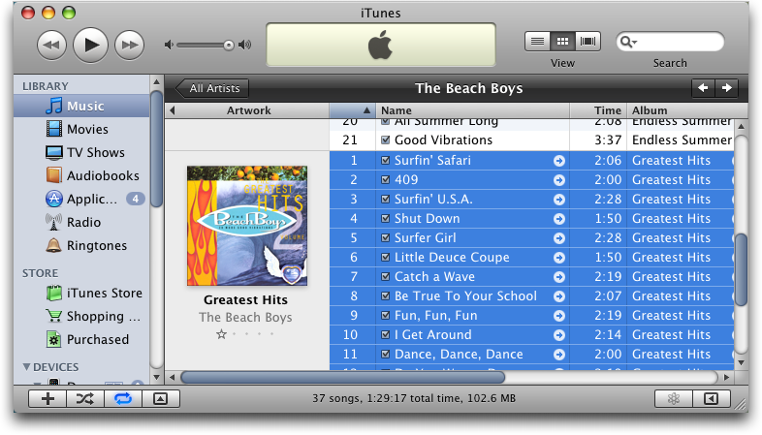Uncheck the Shut Down checkbox
This screenshot has height=435, width=762.
coord(386,219)
